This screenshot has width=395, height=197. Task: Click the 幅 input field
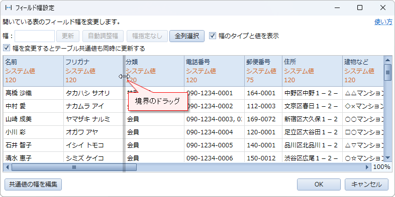pos(35,36)
